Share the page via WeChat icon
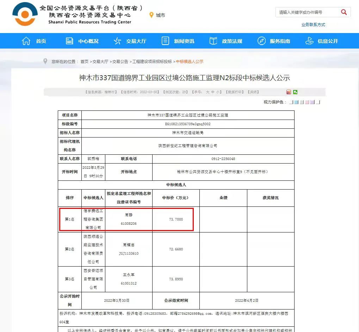Viewport: 359px width, 332px height. (295, 92)
